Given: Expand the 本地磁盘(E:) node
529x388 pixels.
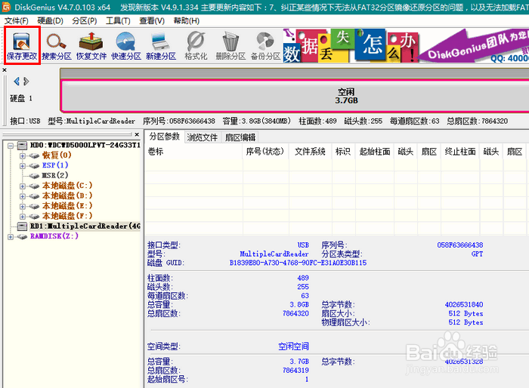Looking at the screenshot, I should 22,206.
